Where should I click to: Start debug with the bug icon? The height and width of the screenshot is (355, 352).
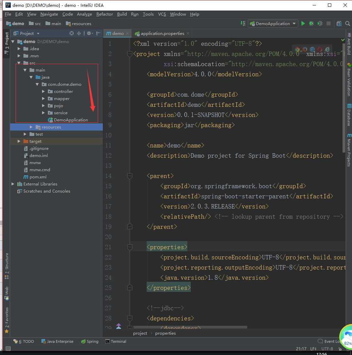(x=311, y=23)
